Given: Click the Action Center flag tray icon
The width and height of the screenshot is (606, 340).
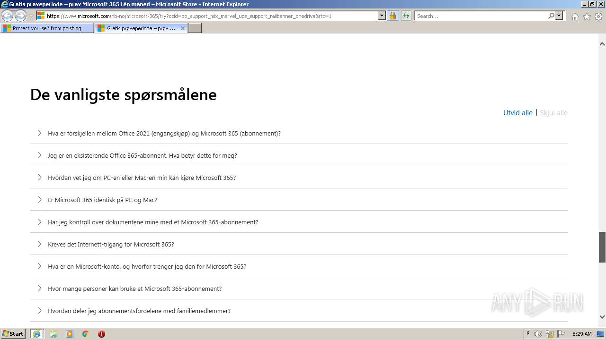Looking at the screenshot, I should pos(561,334).
